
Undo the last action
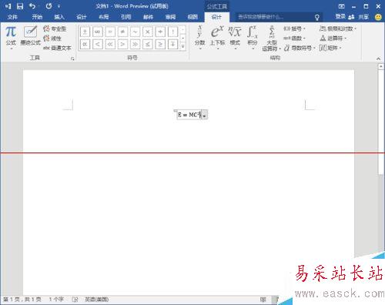pyautogui.click(x=32, y=6)
